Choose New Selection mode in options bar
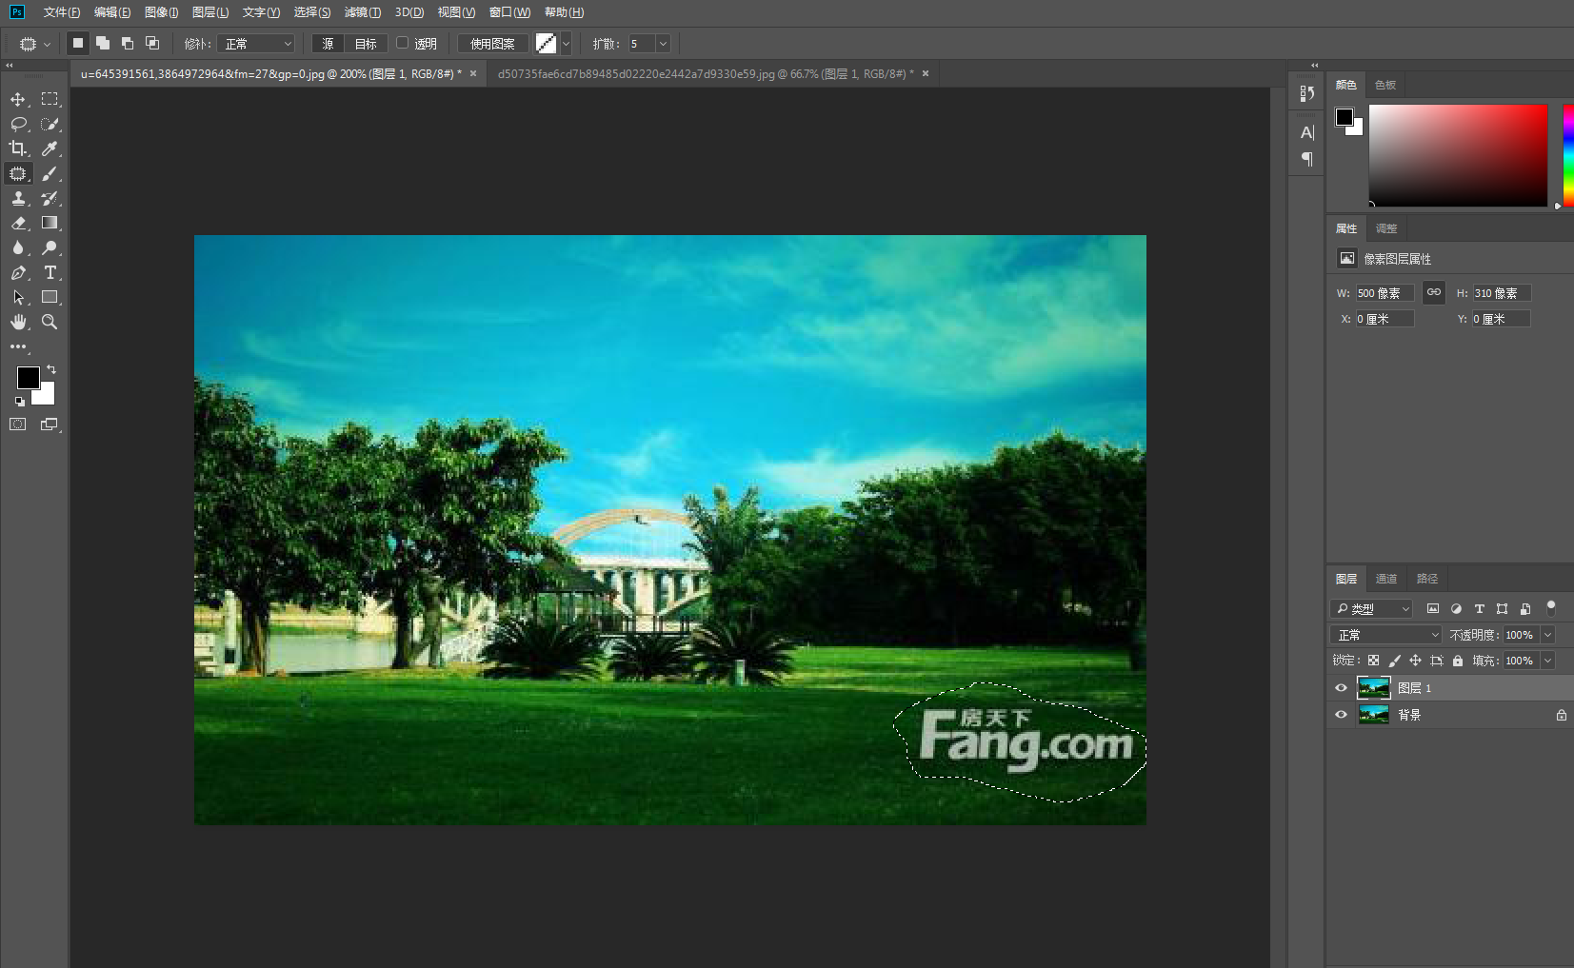Screen dimensions: 1574x968 (x=78, y=43)
